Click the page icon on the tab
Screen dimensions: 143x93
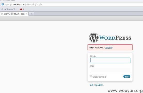2,14
